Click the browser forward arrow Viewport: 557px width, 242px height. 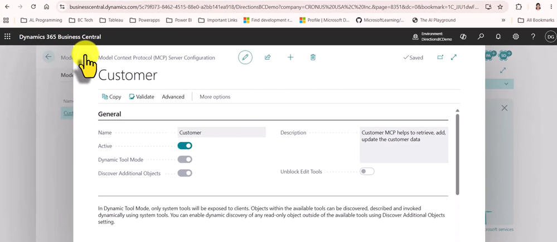click(20, 7)
